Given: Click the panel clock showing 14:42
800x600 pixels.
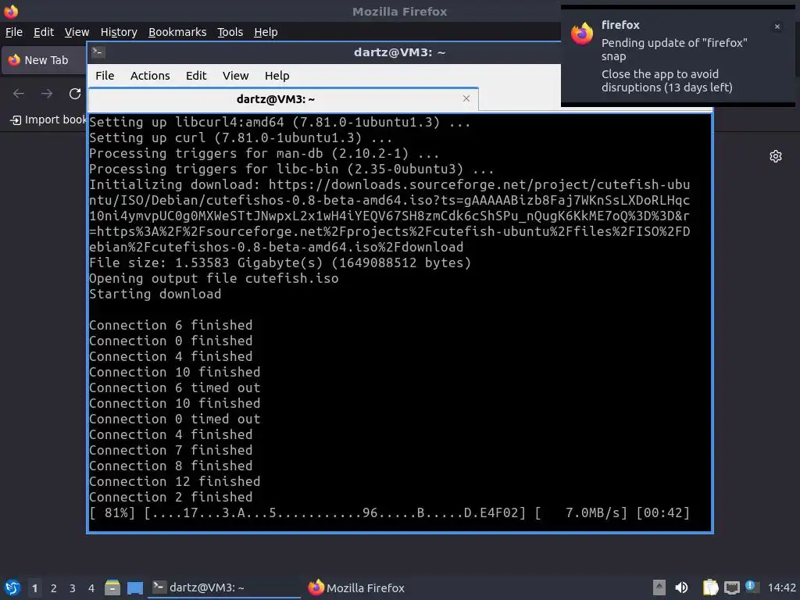Looking at the screenshot, I should coord(781,587).
